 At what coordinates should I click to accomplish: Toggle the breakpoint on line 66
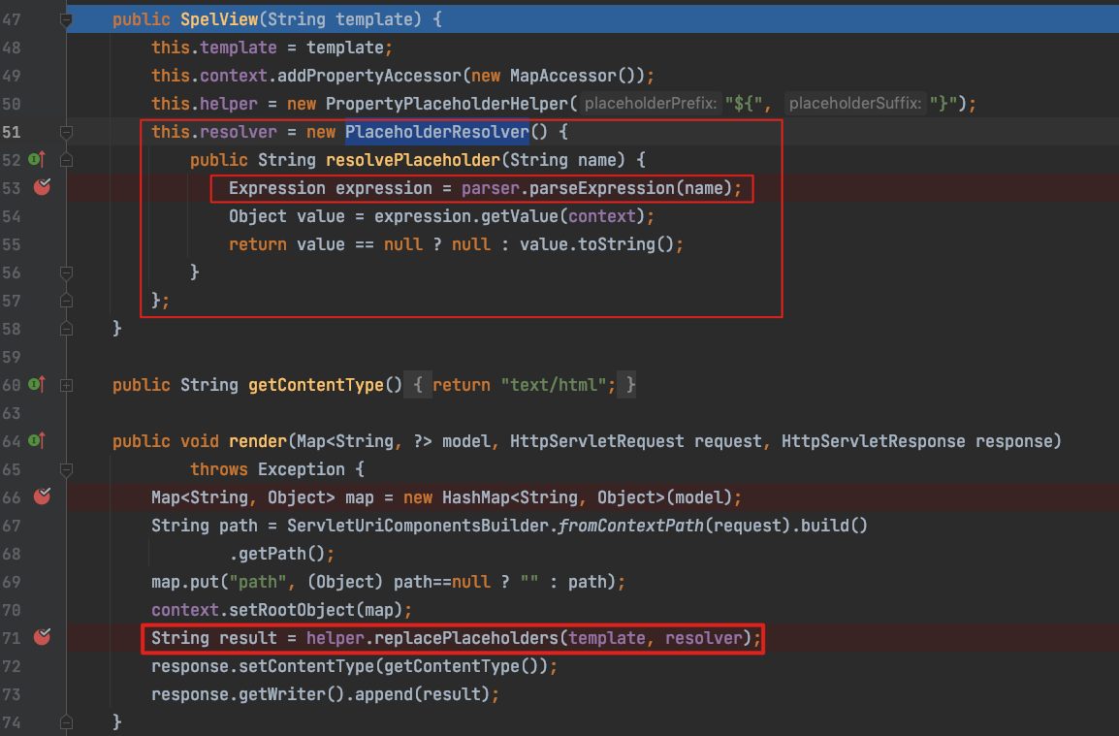pos(42,496)
